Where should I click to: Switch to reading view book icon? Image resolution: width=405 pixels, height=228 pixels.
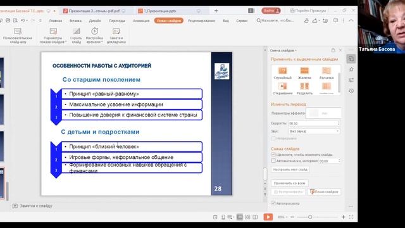[255, 217]
